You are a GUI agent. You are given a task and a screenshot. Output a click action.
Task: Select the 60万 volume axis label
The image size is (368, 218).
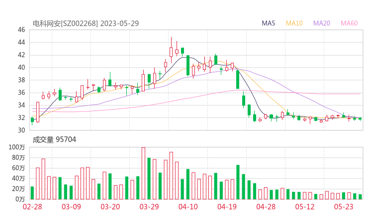18,168
